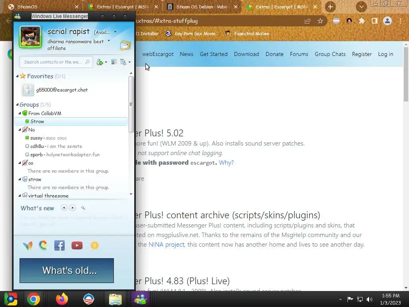Switch to Steam OS Debian : Valve tab
The image size is (409, 307).
coord(202,7)
